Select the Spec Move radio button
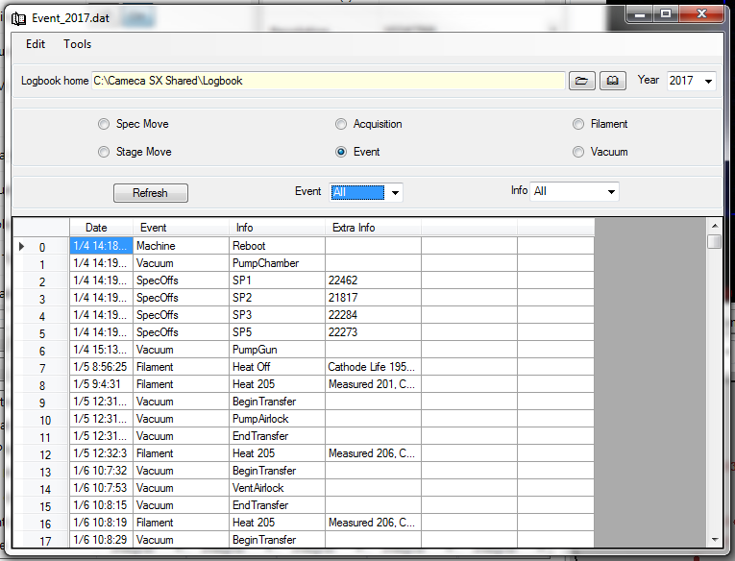 pos(104,124)
